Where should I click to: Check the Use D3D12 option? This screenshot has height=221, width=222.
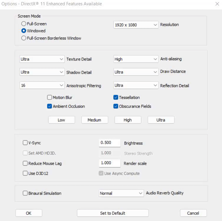pos(25,174)
